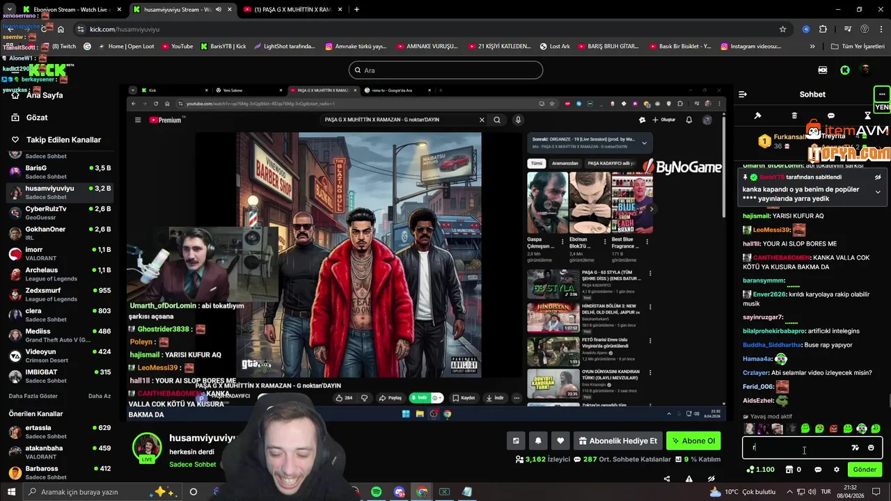
Task: Open the user avatar menu at top right
Action: (865, 70)
